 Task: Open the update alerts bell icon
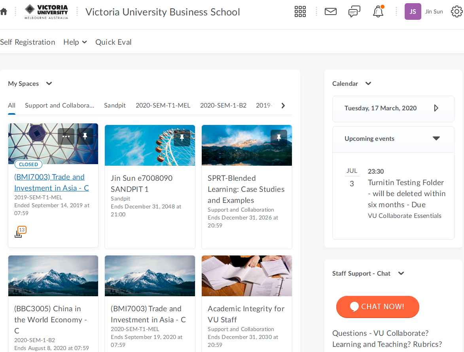point(378,12)
